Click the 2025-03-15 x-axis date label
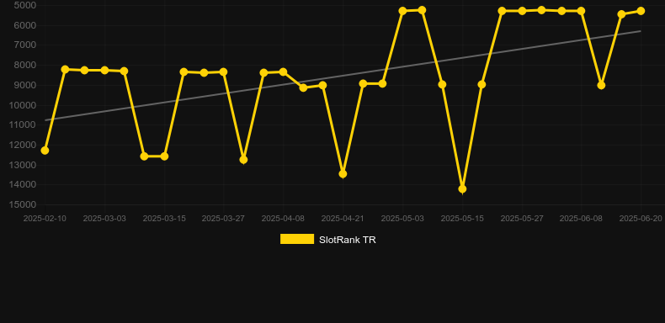This screenshot has height=323, width=665. coord(164,219)
